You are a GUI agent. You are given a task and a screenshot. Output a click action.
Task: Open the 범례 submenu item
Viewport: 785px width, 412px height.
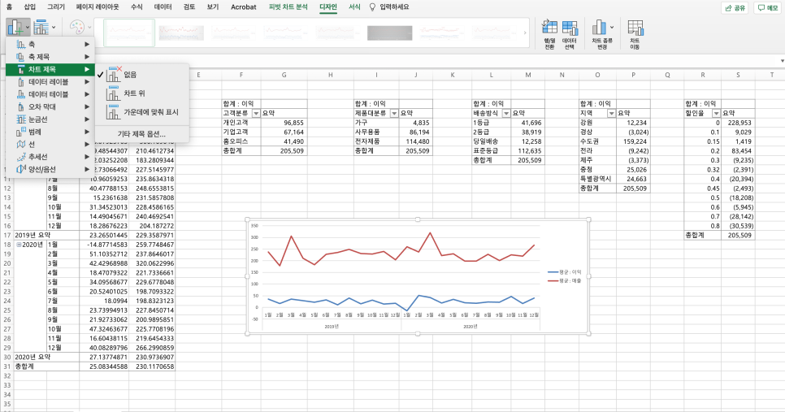(x=50, y=132)
